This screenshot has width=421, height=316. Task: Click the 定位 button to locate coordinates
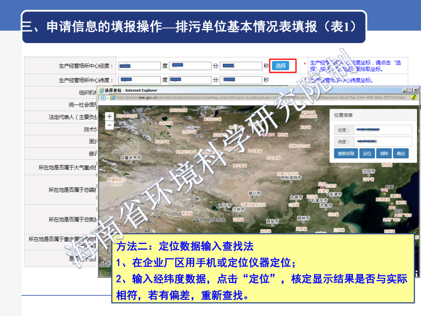pos(367,154)
